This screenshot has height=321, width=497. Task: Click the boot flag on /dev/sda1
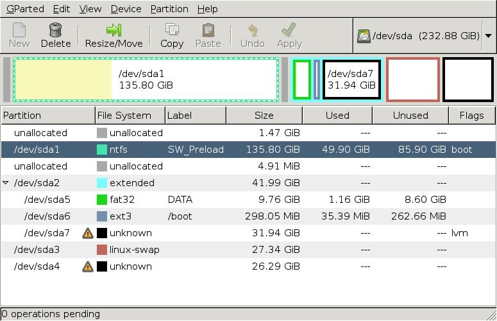point(462,150)
